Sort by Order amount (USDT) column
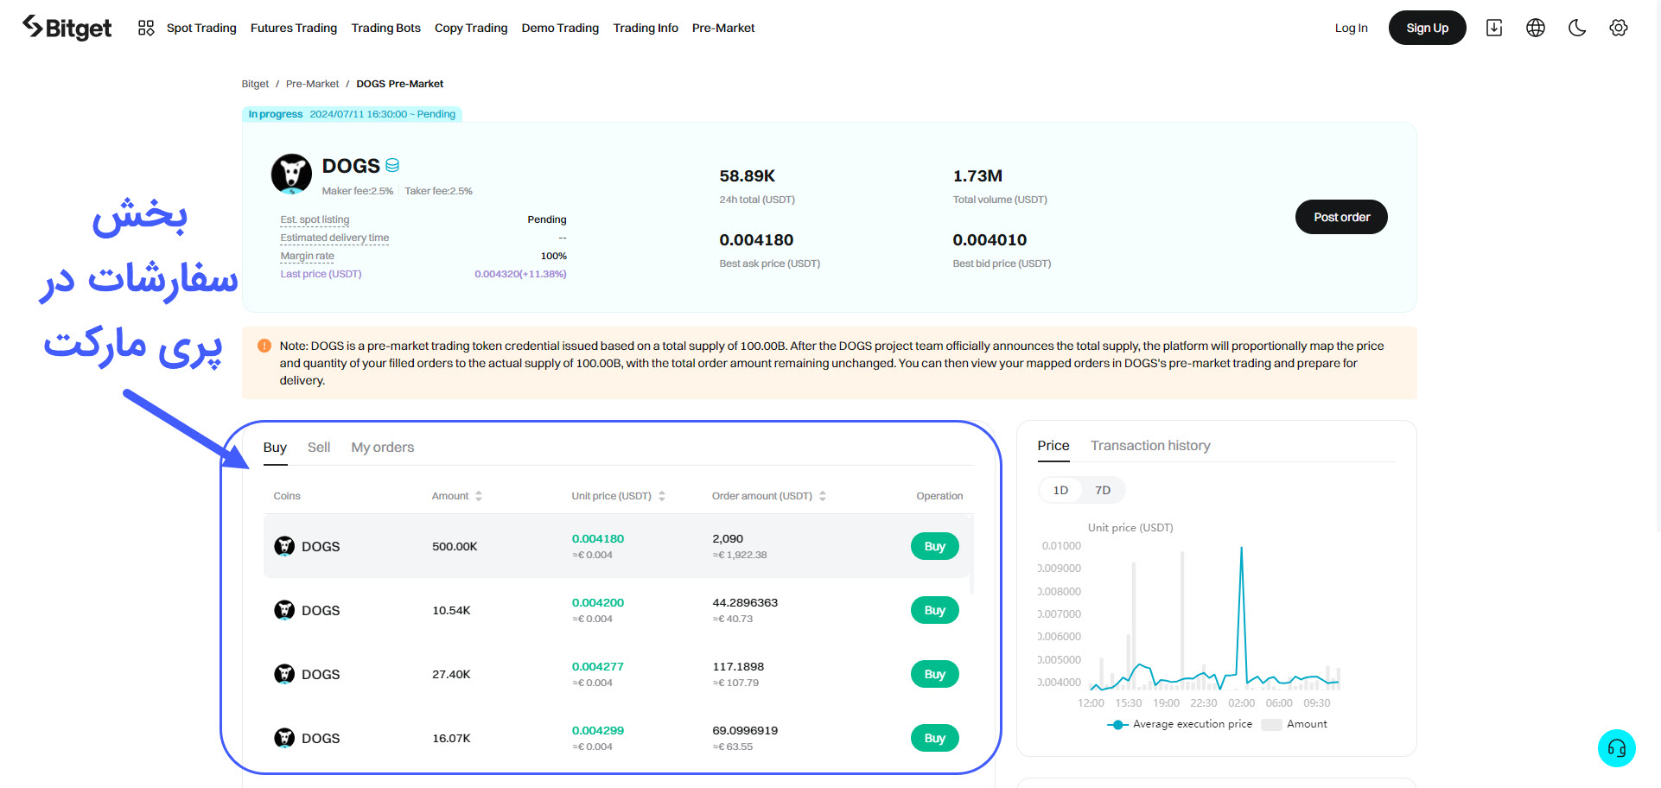Screen dimensions: 1661x788 [822, 496]
